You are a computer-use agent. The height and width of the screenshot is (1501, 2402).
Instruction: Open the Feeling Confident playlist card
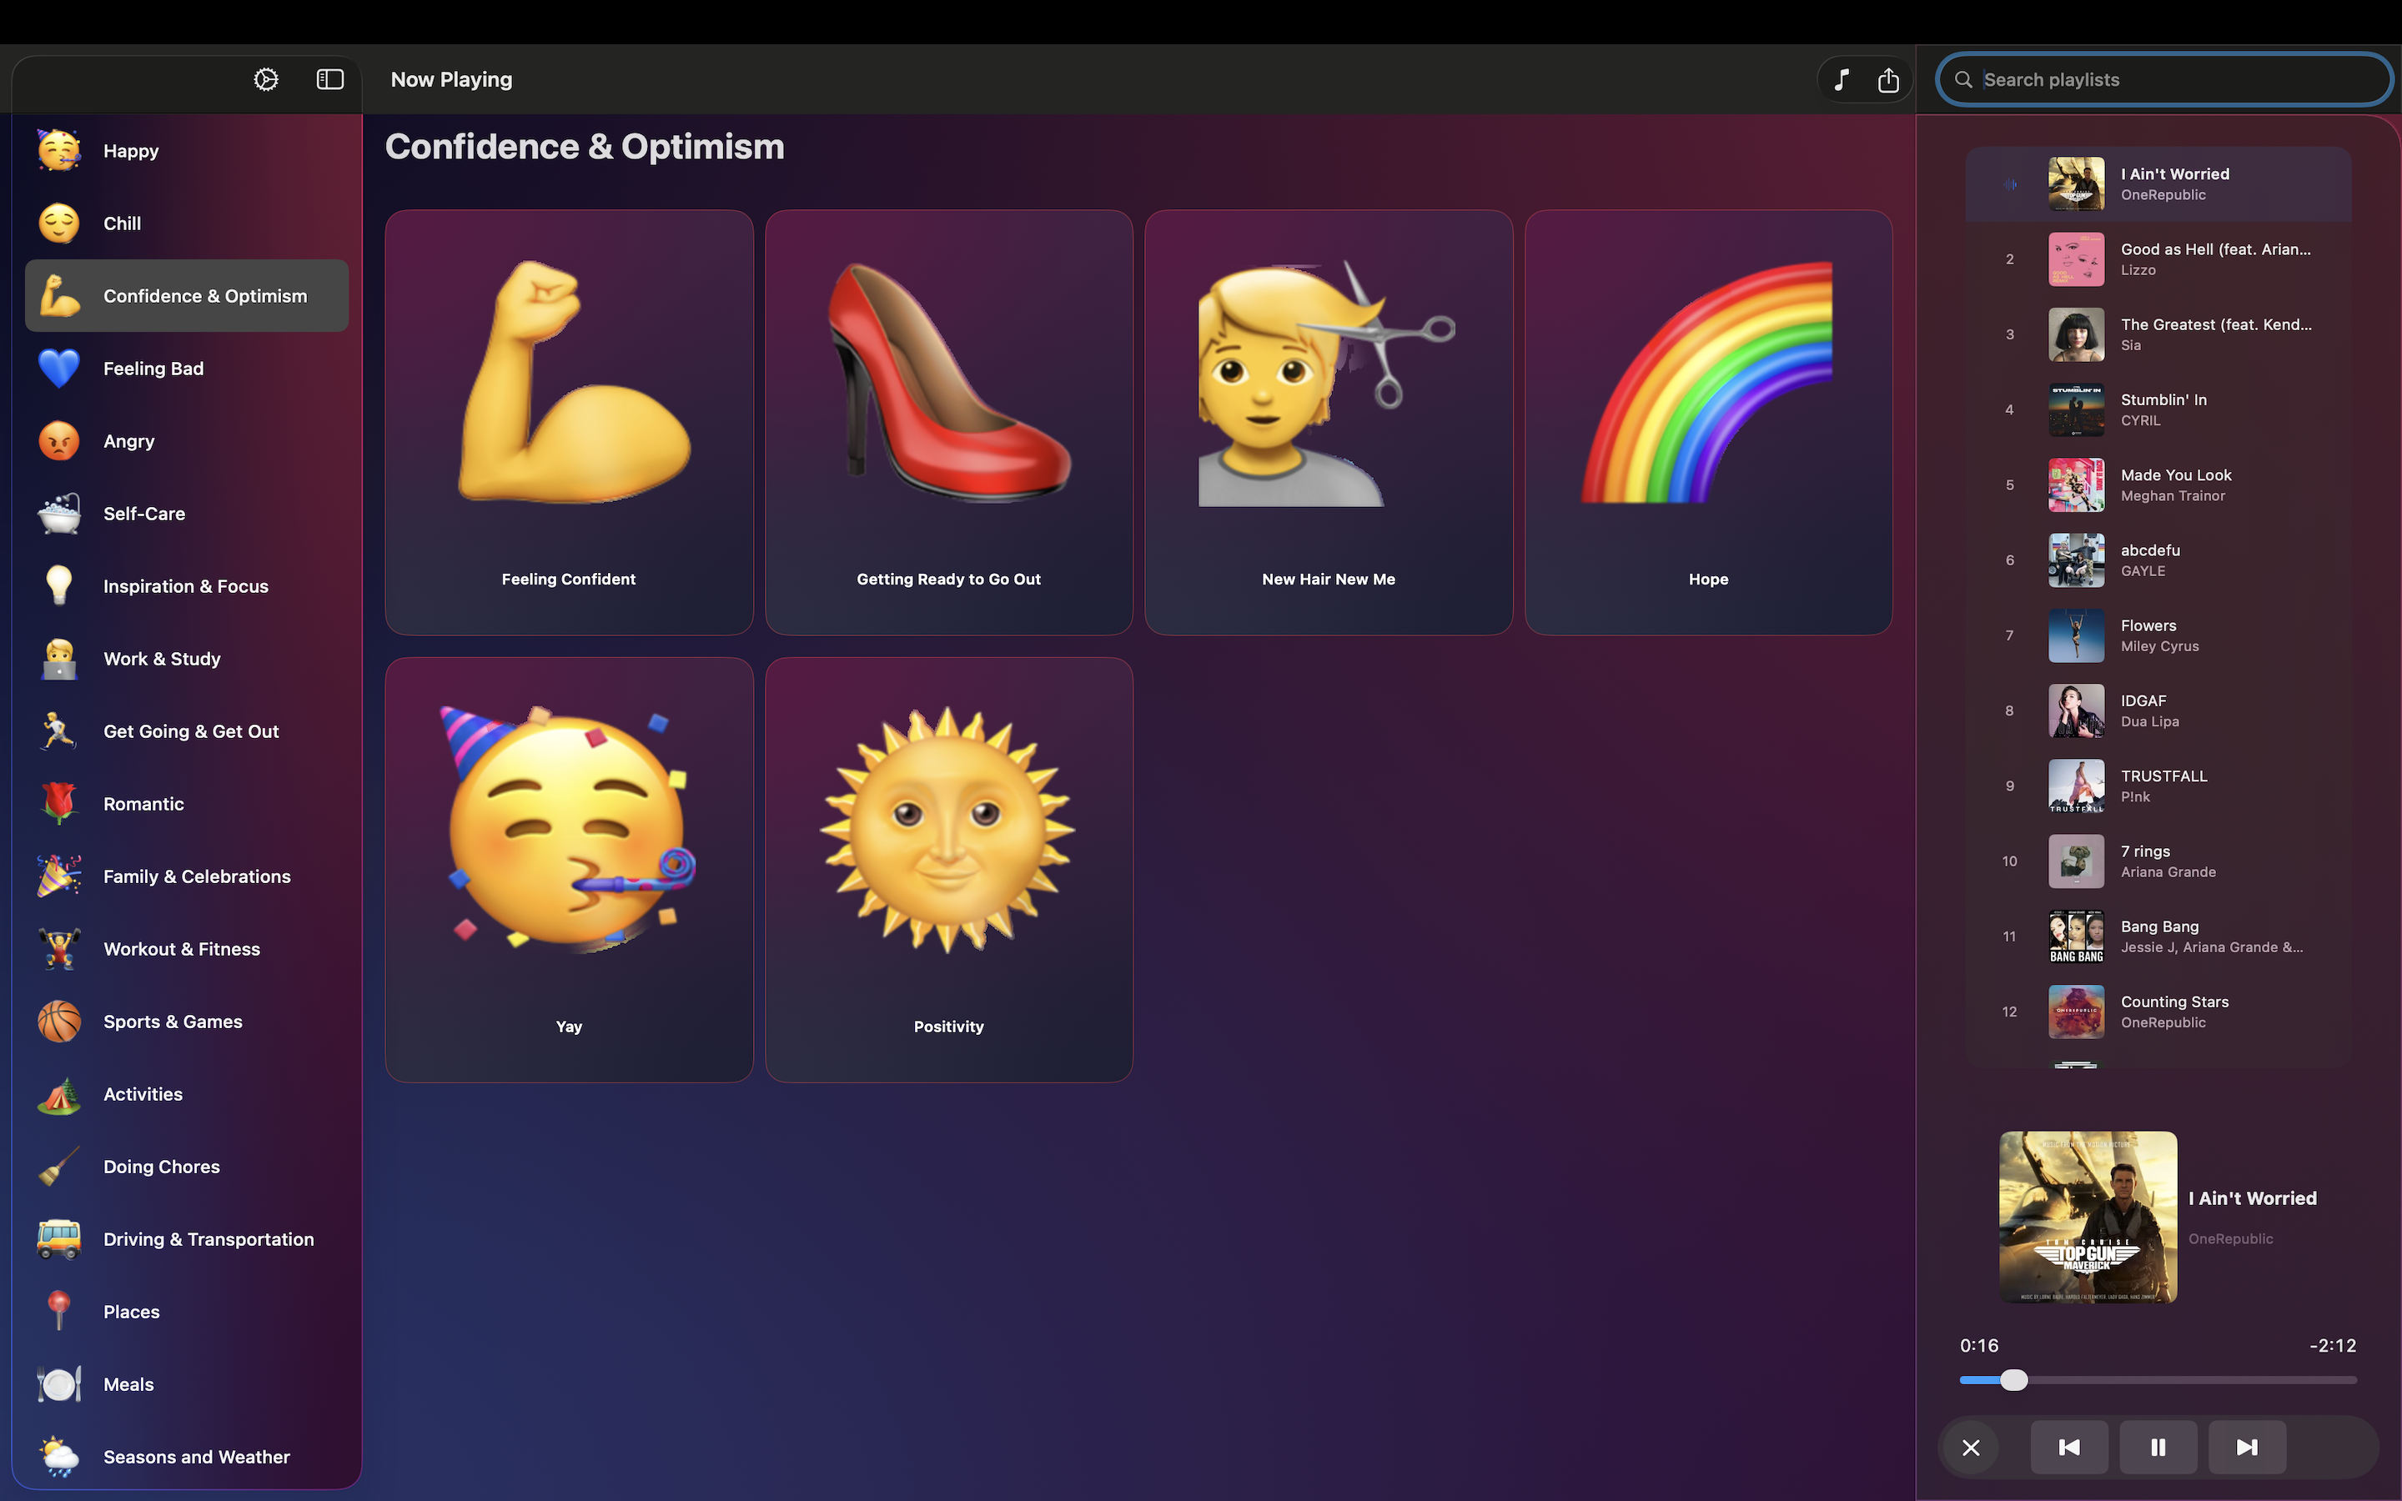coord(569,422)
